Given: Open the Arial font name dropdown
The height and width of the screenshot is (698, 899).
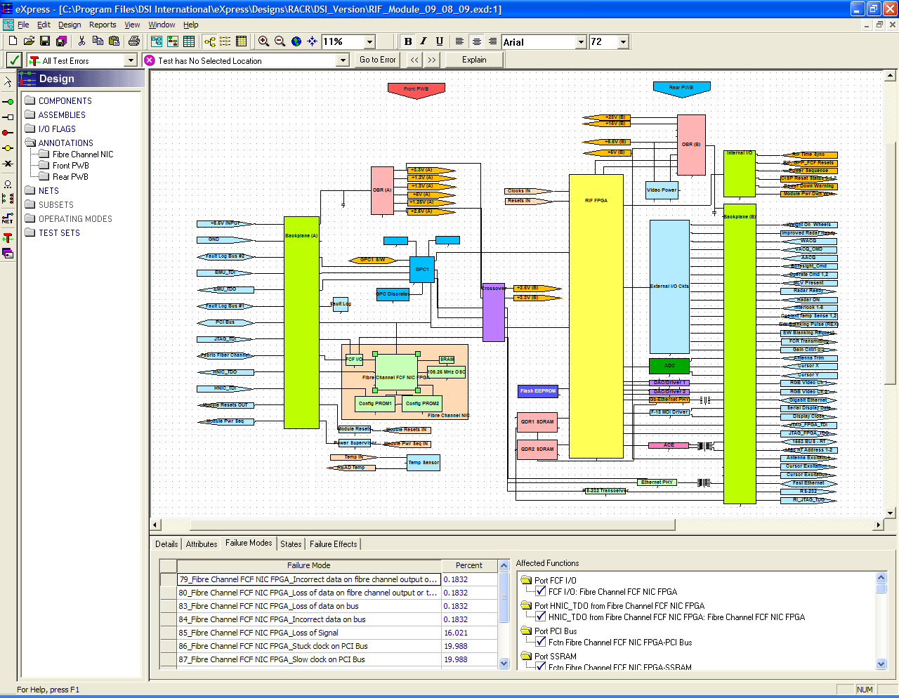Looking at the screenshot, I should pyautogui.click(x=581, y=42).
